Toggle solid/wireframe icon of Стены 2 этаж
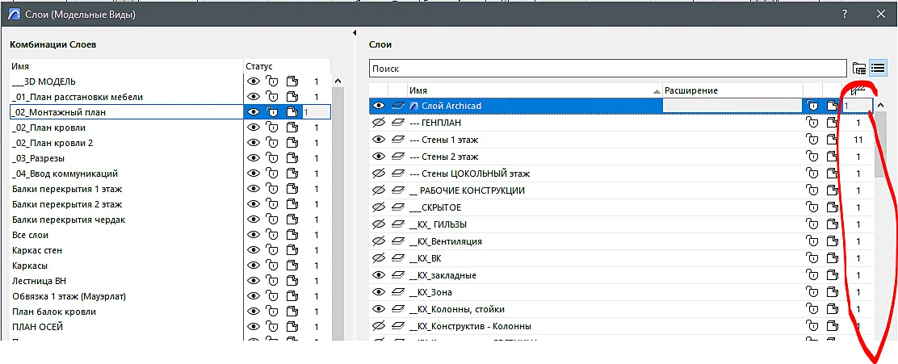Screen dimensions: 898x364 pos(832,157)
